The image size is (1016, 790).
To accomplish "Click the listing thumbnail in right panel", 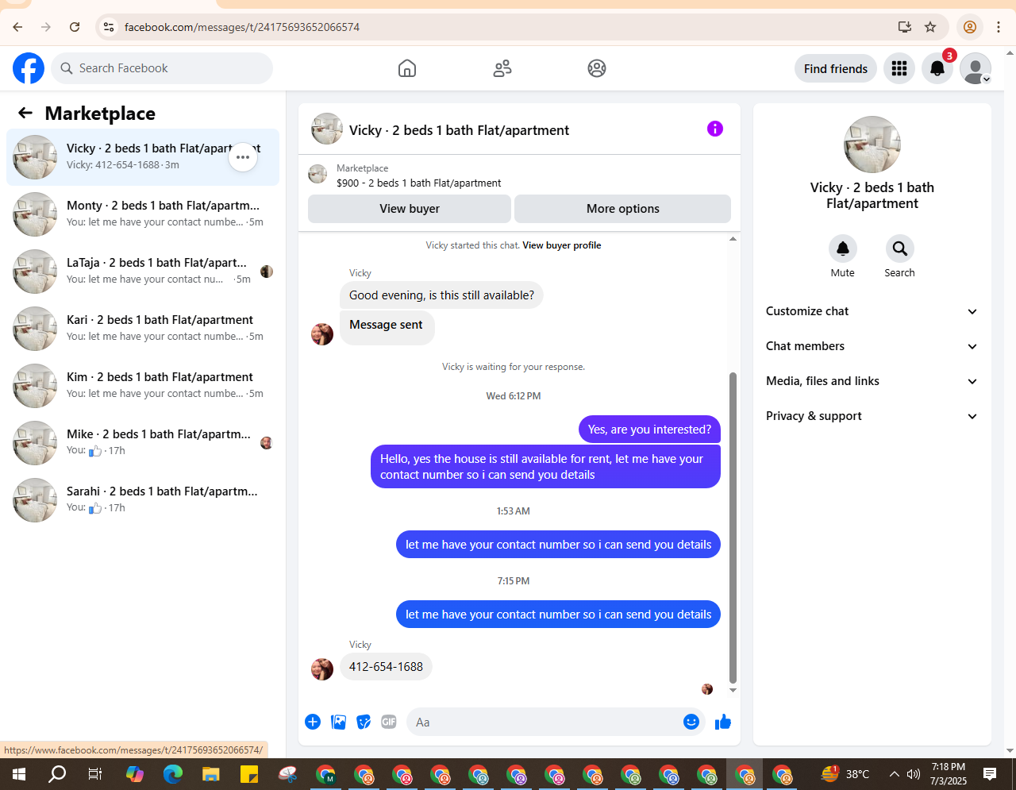I will point(872,145).
